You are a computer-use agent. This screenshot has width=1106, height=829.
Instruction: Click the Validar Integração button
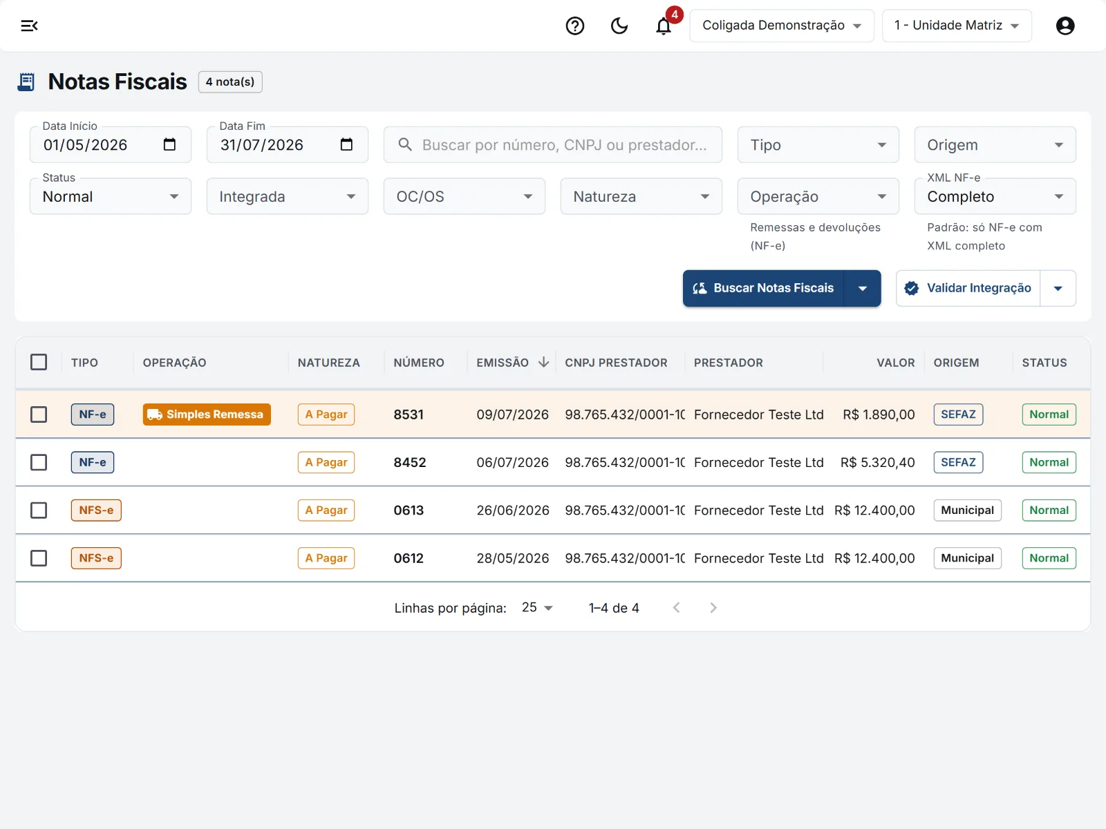coord(968,288)
